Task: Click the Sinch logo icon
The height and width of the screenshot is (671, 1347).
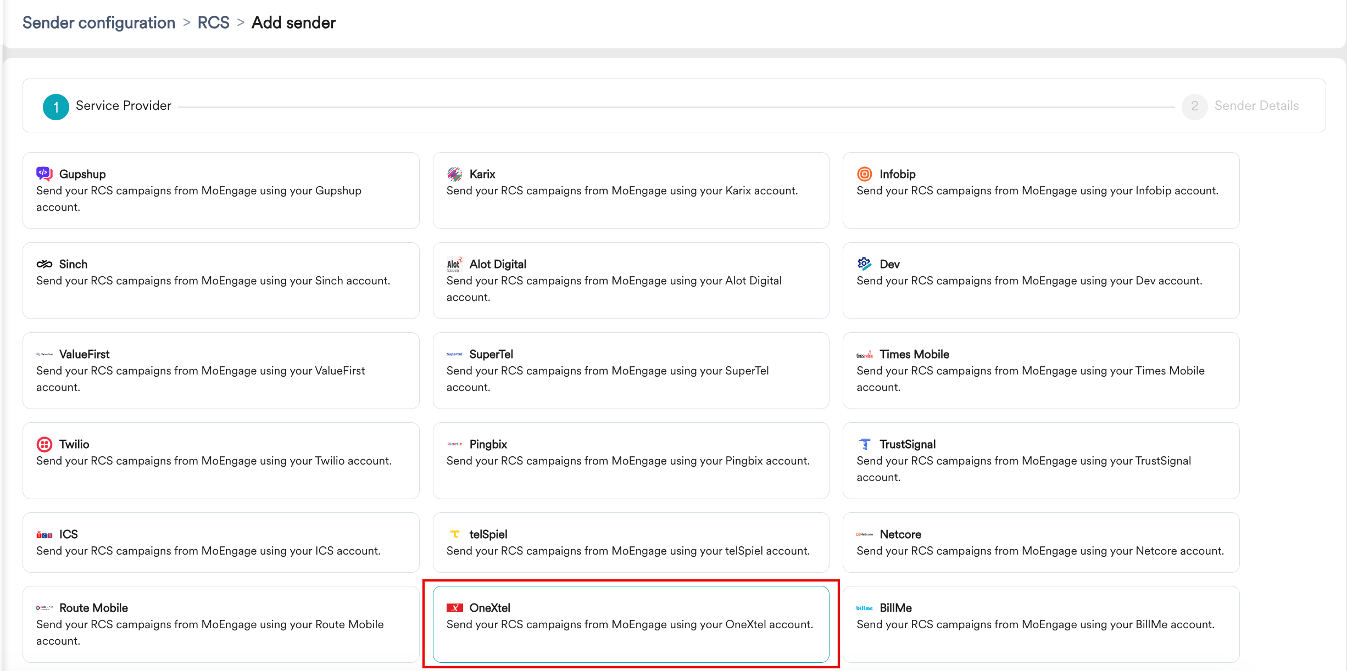Action: point(44,264)
